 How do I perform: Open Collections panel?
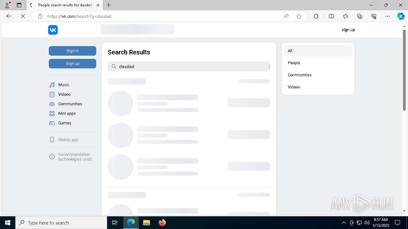360,16
